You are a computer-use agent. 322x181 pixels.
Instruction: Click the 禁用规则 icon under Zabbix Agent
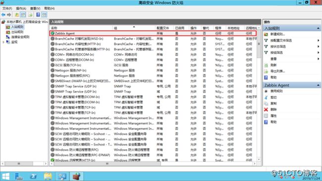[x=266, y=91]
